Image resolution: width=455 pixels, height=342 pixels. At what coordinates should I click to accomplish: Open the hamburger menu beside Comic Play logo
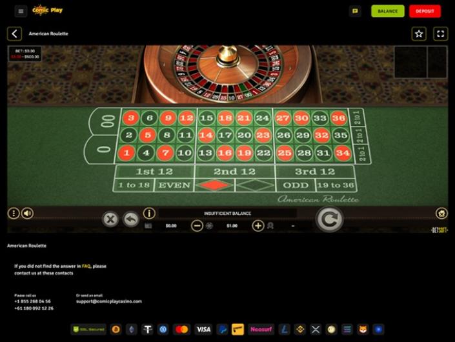coord(21,12)
